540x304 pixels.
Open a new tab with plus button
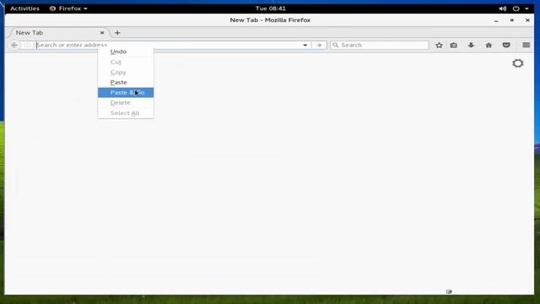(x=117, y=33)
